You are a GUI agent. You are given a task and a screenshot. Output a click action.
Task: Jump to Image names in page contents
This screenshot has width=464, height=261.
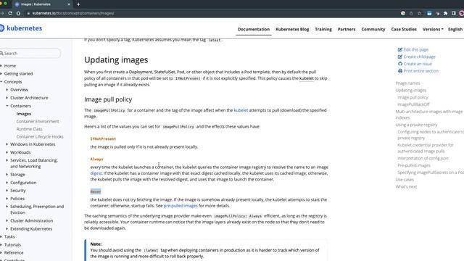click(x=407, y=83)
